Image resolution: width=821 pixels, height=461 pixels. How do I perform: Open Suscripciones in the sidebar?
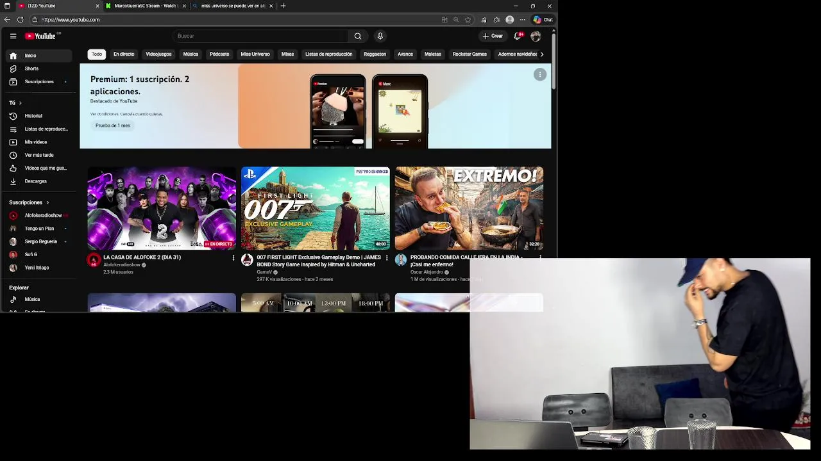[x=40, y=82]
